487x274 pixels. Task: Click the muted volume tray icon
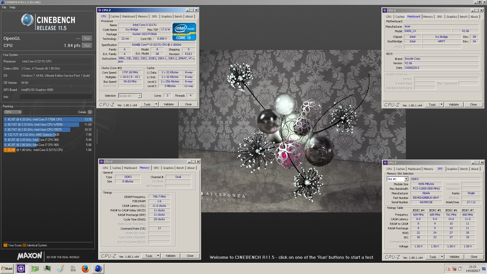click(x=448, y=269)
